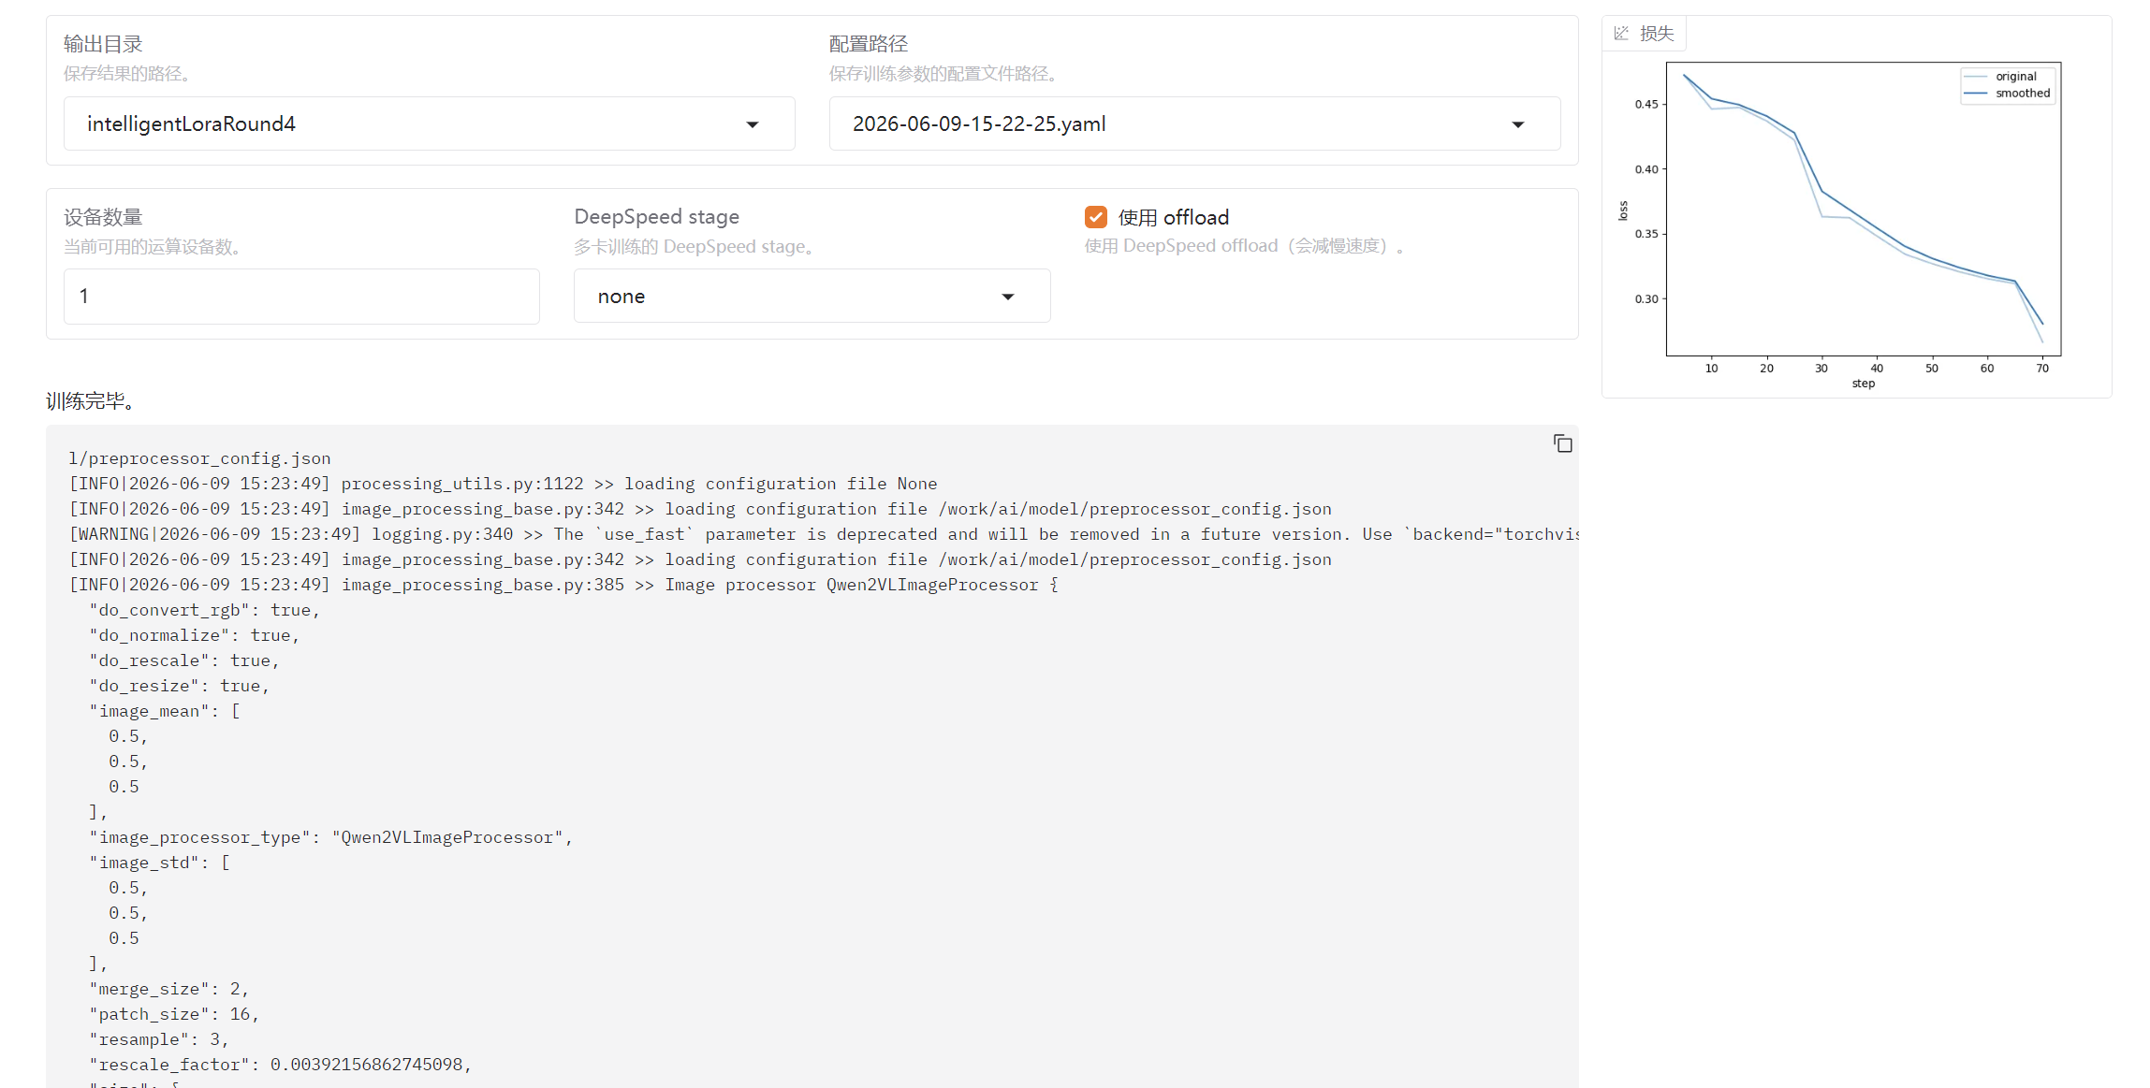Select the intelligentLoraRound4 output directory field
Image resolution: width=2150 pixels, height=1088 pixels.
[x=429, y=123]
